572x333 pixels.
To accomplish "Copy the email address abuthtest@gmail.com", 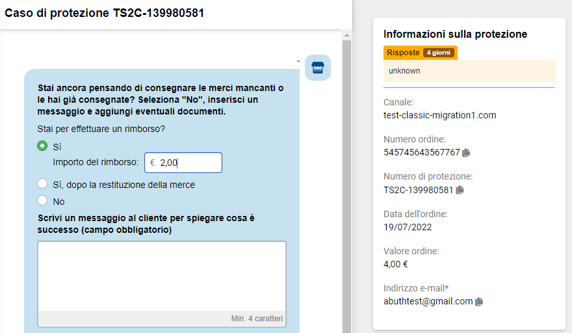I will (479, 302).
